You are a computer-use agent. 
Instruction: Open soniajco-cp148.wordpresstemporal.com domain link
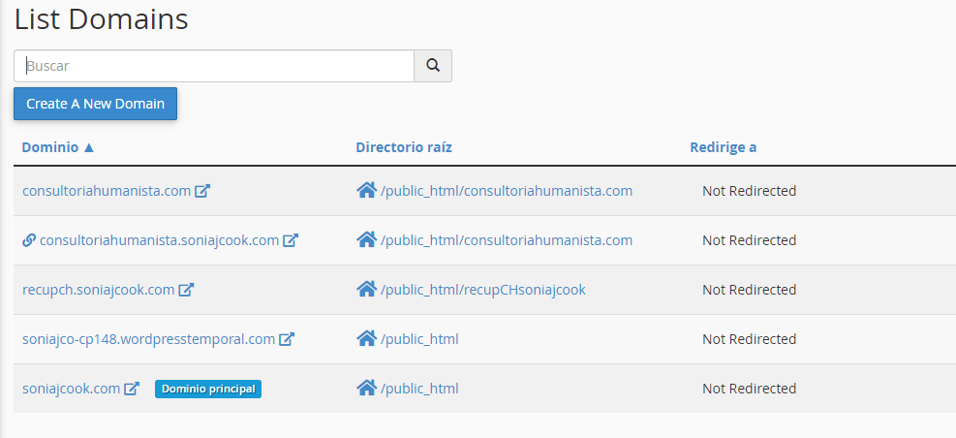(x=149, y=339)
